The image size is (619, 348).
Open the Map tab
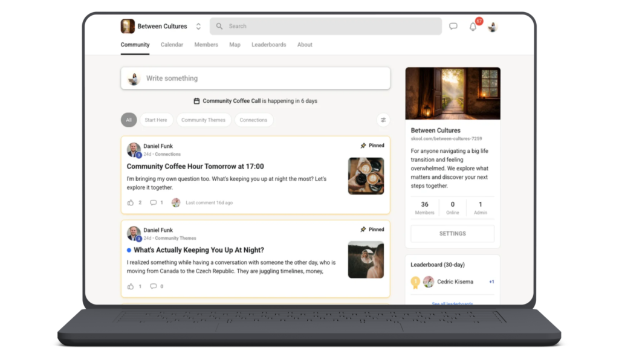pos(235,45)
